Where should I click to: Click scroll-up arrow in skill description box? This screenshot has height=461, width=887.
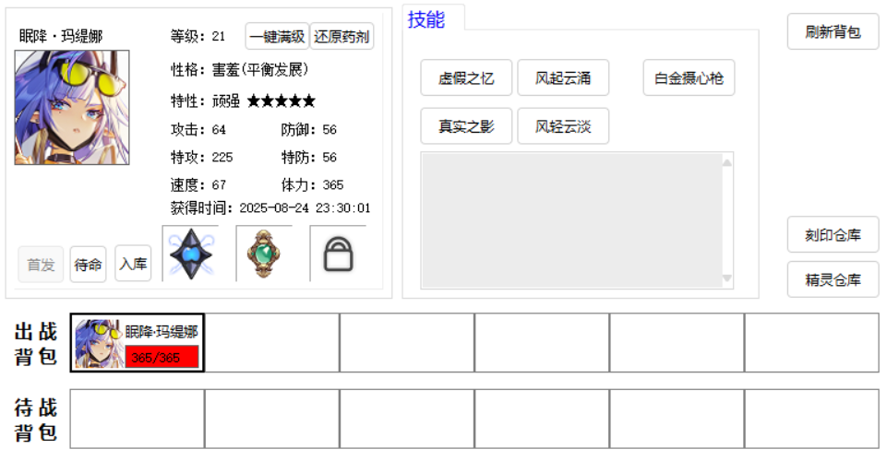click(726, 163)
